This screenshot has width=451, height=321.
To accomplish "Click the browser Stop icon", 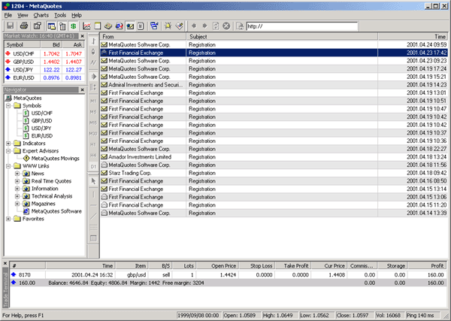I will (x=226, y=26).
